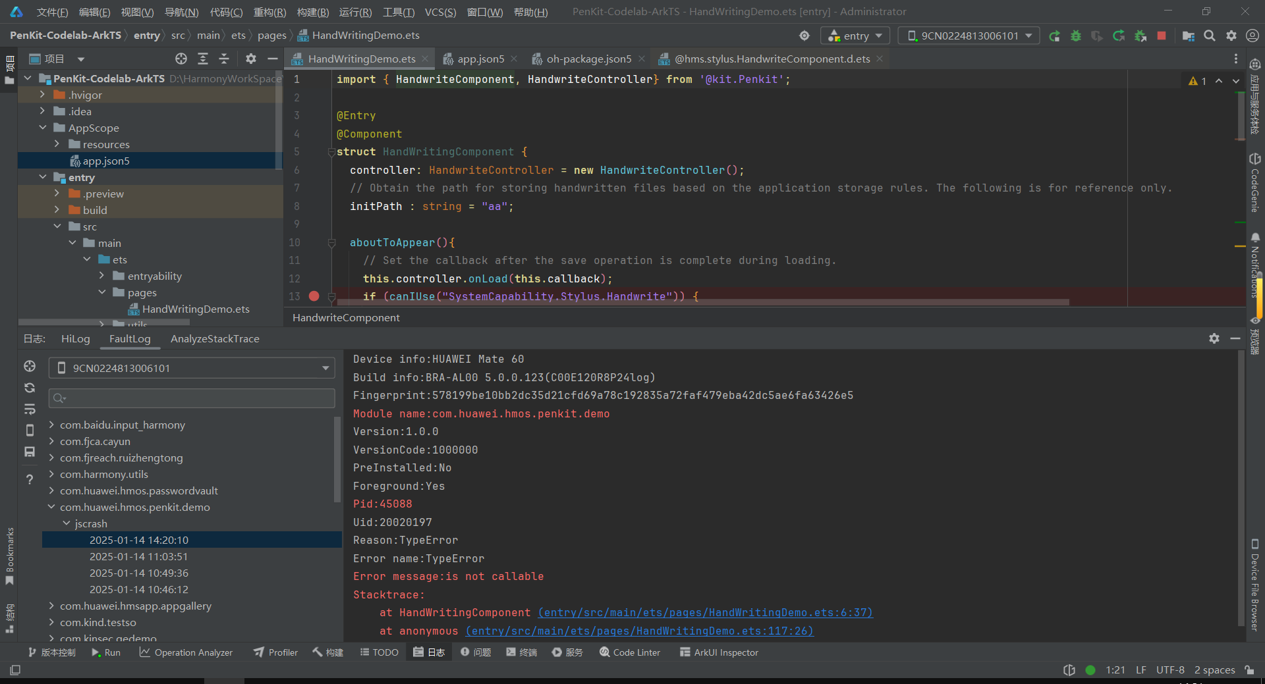Open Operation Analyzer tool window
Image resolution: width=1265 pixels, height=684 pixels.
tap(186, 652)
